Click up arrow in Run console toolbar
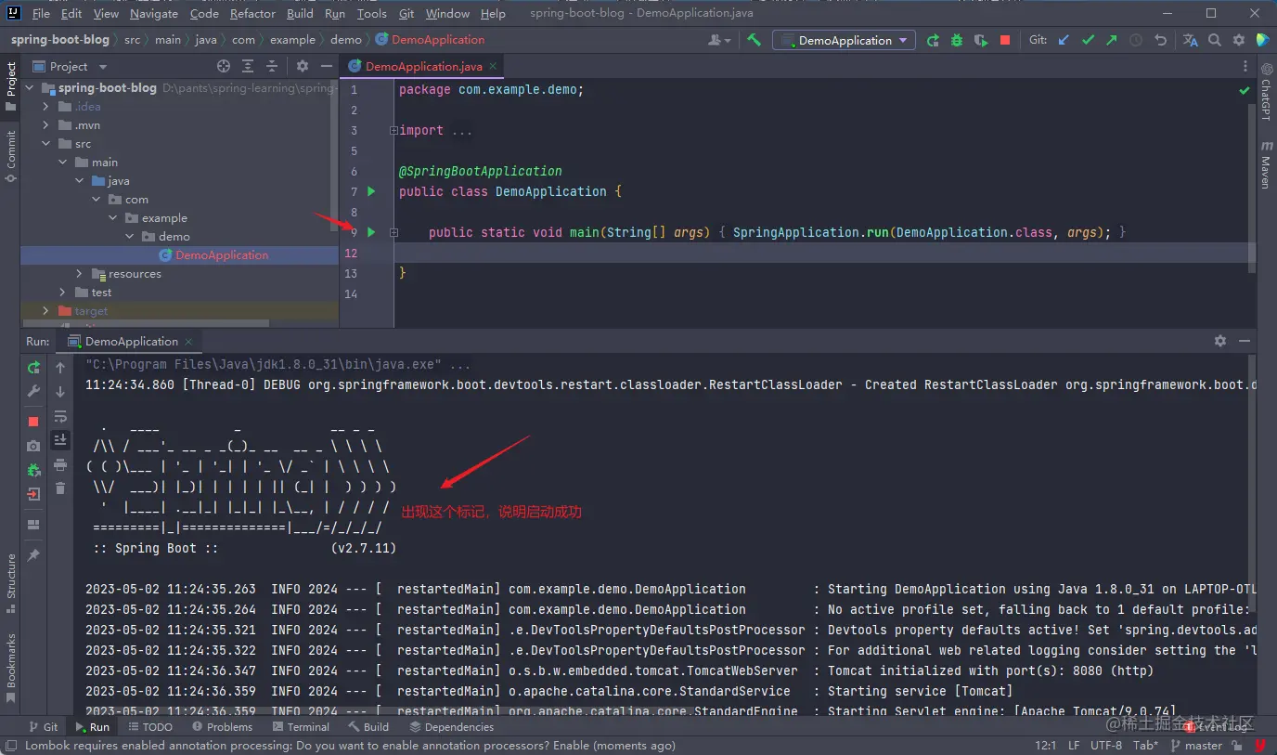Viewport: 1277px width, 755px height. (x=60, y=368)
